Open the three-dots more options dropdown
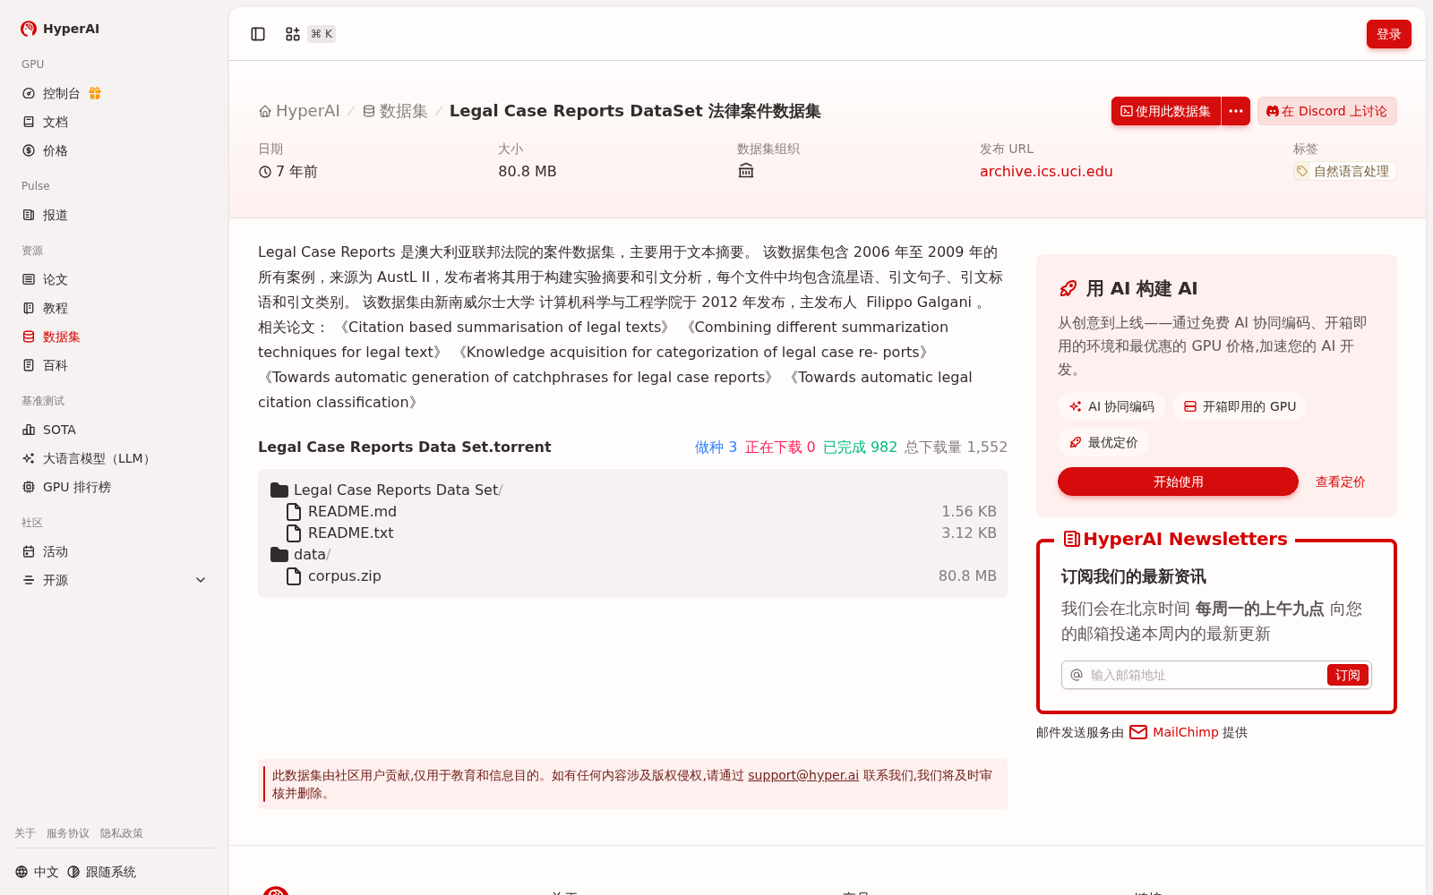Image resolution: width=1433 pixels, height=895 pixels. [1236, 111]
